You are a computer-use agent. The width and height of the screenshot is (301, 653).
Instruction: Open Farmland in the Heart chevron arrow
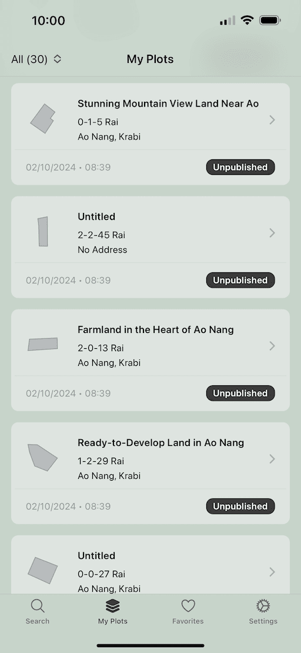(x=272, y=346)
